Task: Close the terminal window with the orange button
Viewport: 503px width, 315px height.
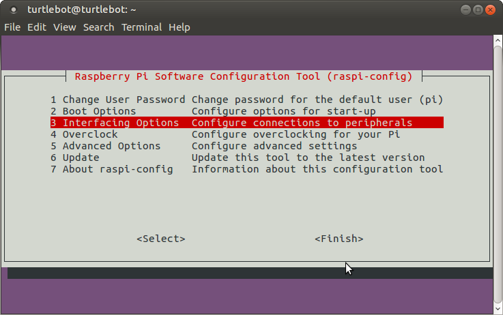Action: [491, 10]
